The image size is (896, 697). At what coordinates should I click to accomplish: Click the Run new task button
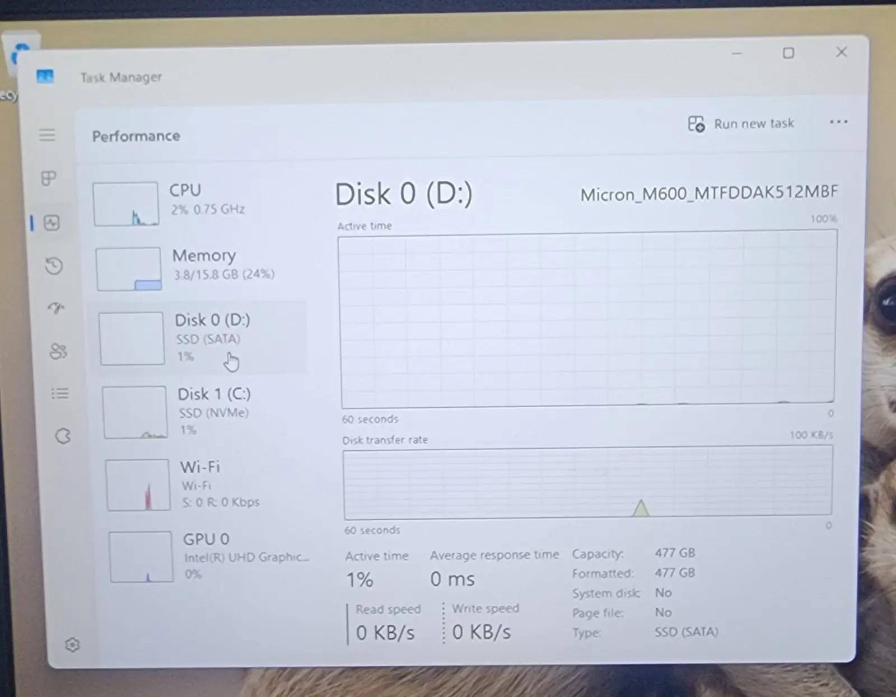(x=741, y=124)
